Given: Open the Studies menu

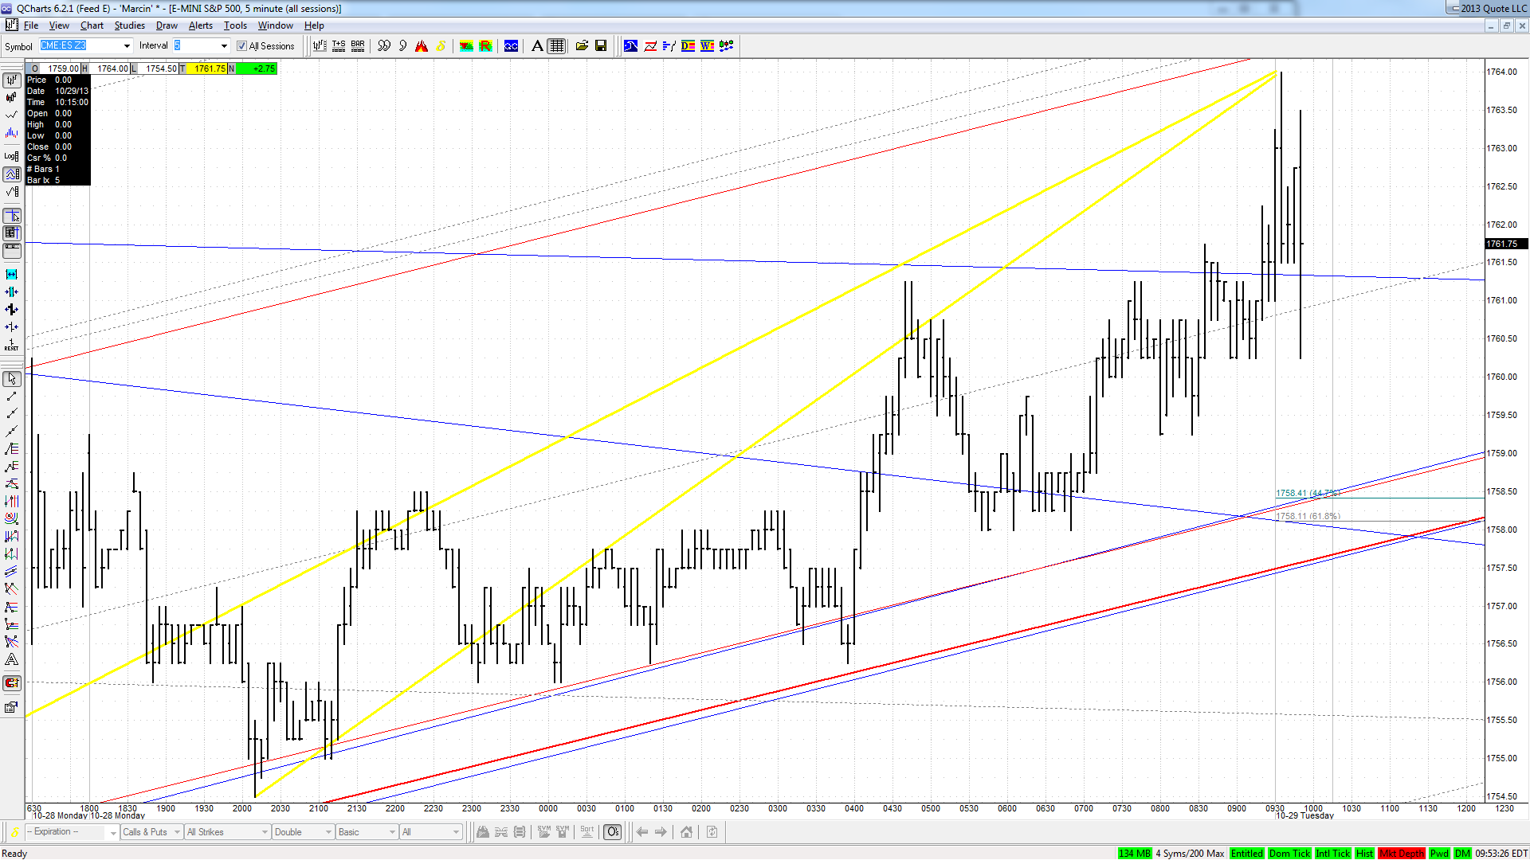Looking at the screenshot, I should click(129, 25).
